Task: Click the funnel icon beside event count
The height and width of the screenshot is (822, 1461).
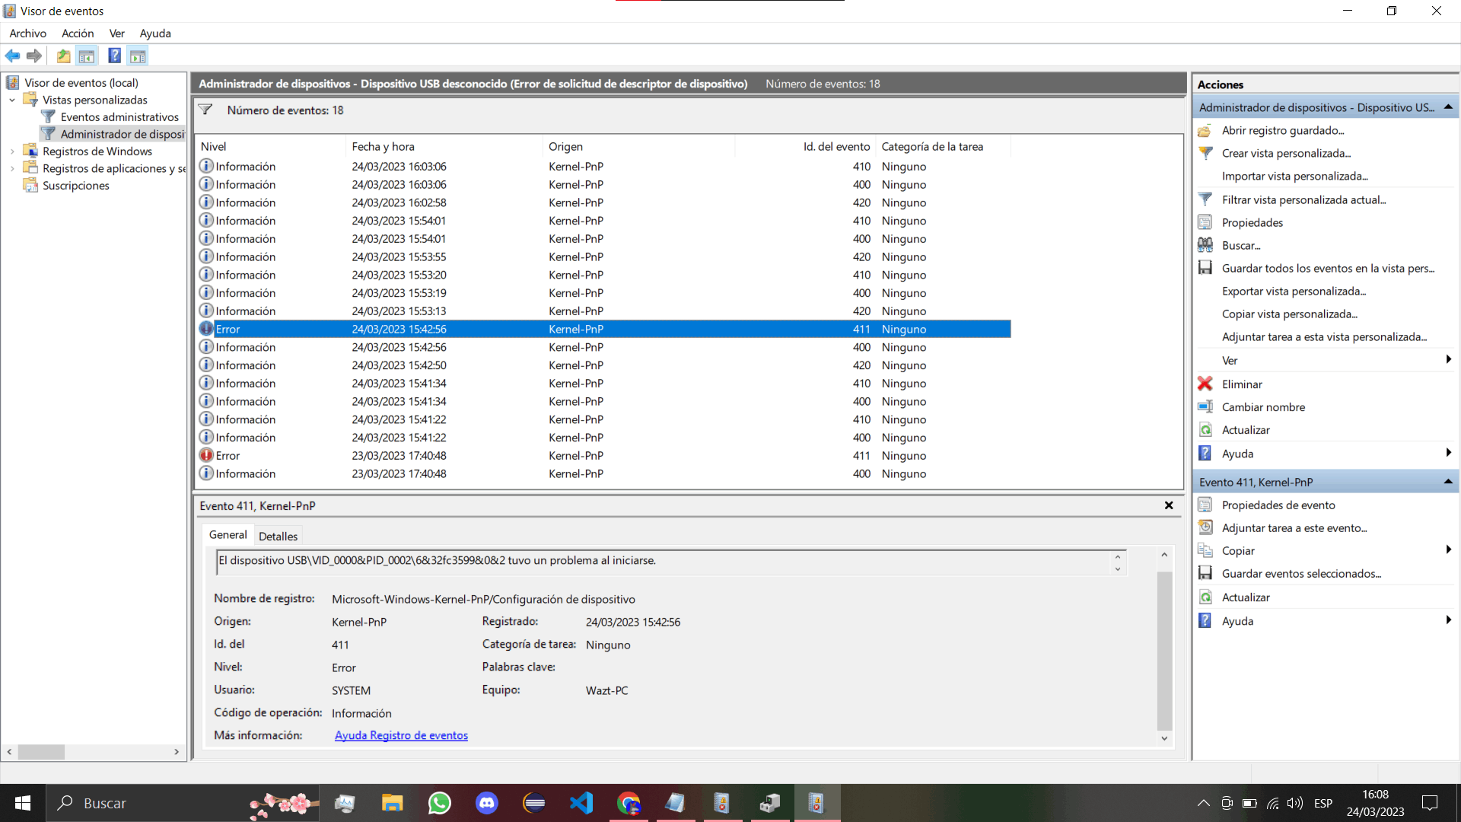Action: [x=205, y=110]
